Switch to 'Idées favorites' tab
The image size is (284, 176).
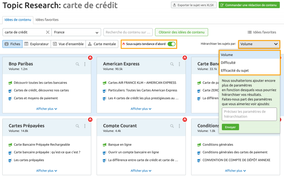pyautogui.click(x=47, y=20)
